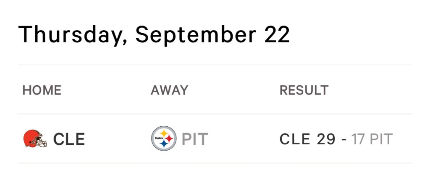The image size is (430, 188).
Task: Select the PIT away team name
Action: click(195, 139)
